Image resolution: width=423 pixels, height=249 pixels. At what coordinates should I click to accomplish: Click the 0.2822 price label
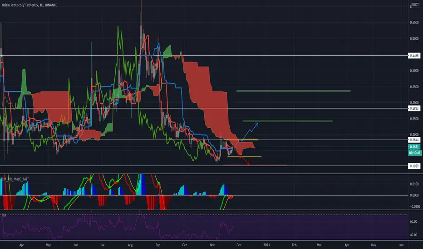point(414,109)
